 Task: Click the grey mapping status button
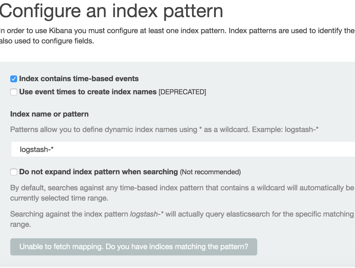(x=133, y=247)
